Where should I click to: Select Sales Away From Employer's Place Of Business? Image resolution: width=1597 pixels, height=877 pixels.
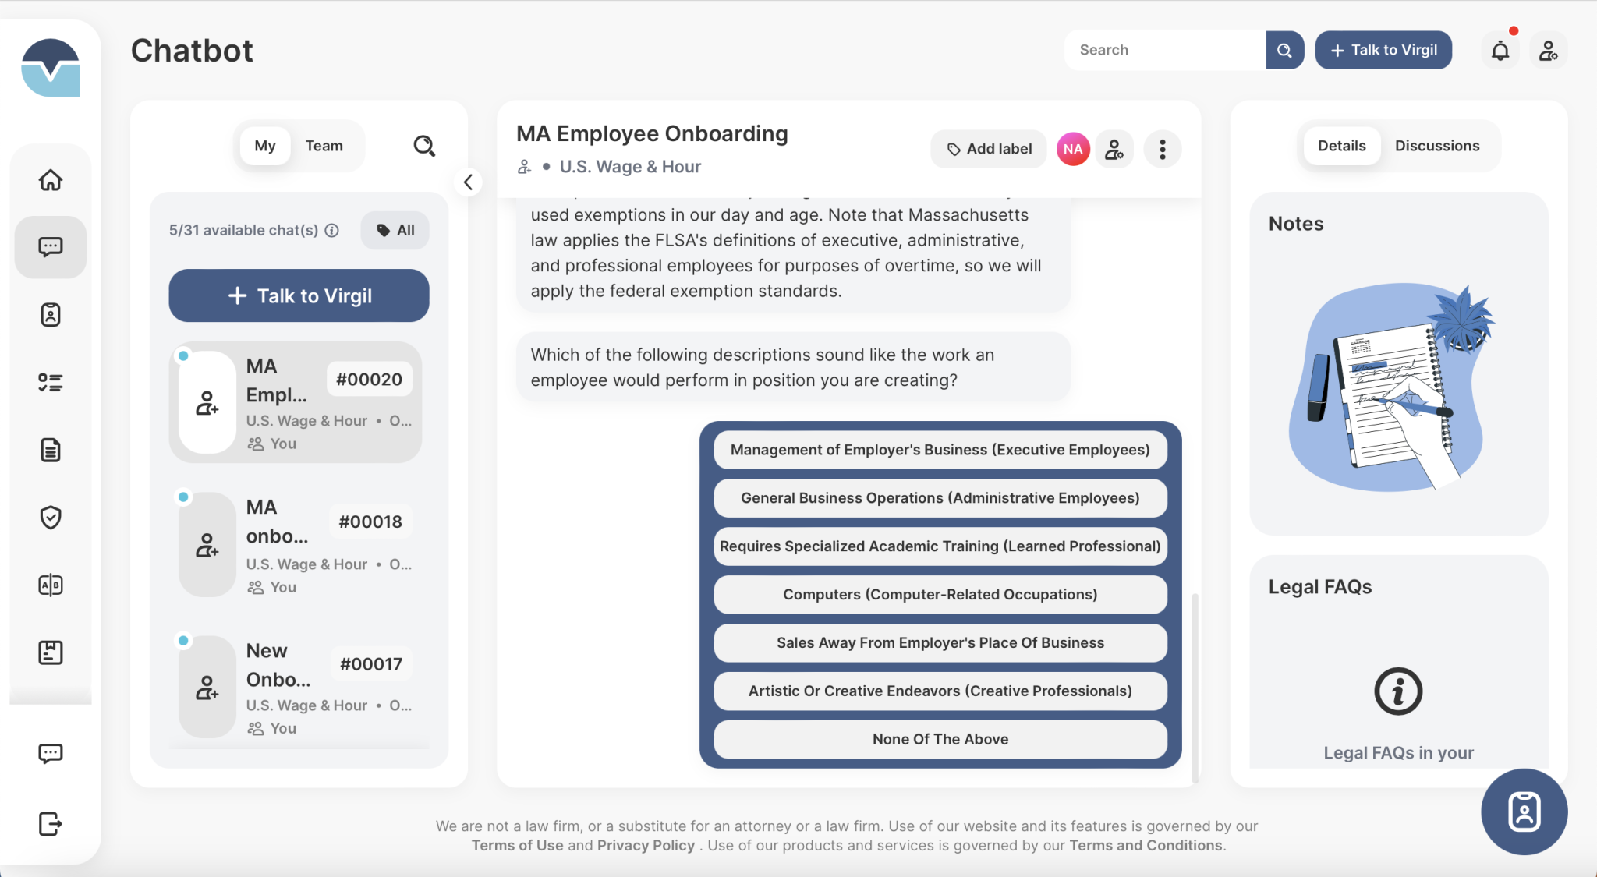pyautogui.click(x=939, y=642)
